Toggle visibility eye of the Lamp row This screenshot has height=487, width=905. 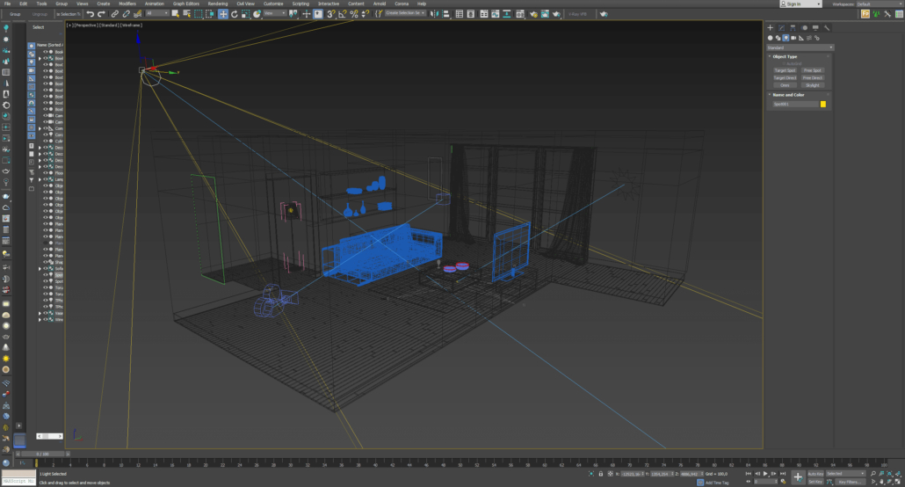point(46,179)
